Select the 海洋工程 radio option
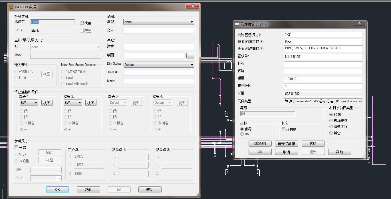391x199 pixels. click(331, 127)
